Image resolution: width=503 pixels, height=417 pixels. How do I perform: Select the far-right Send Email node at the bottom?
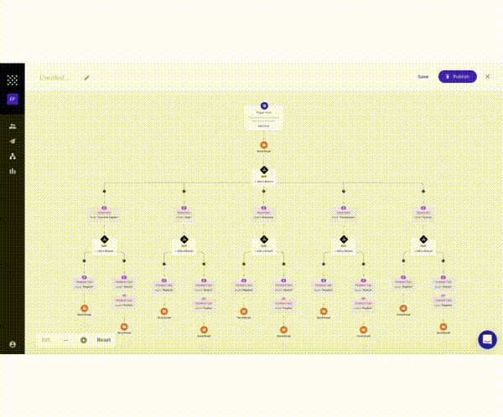443,327
